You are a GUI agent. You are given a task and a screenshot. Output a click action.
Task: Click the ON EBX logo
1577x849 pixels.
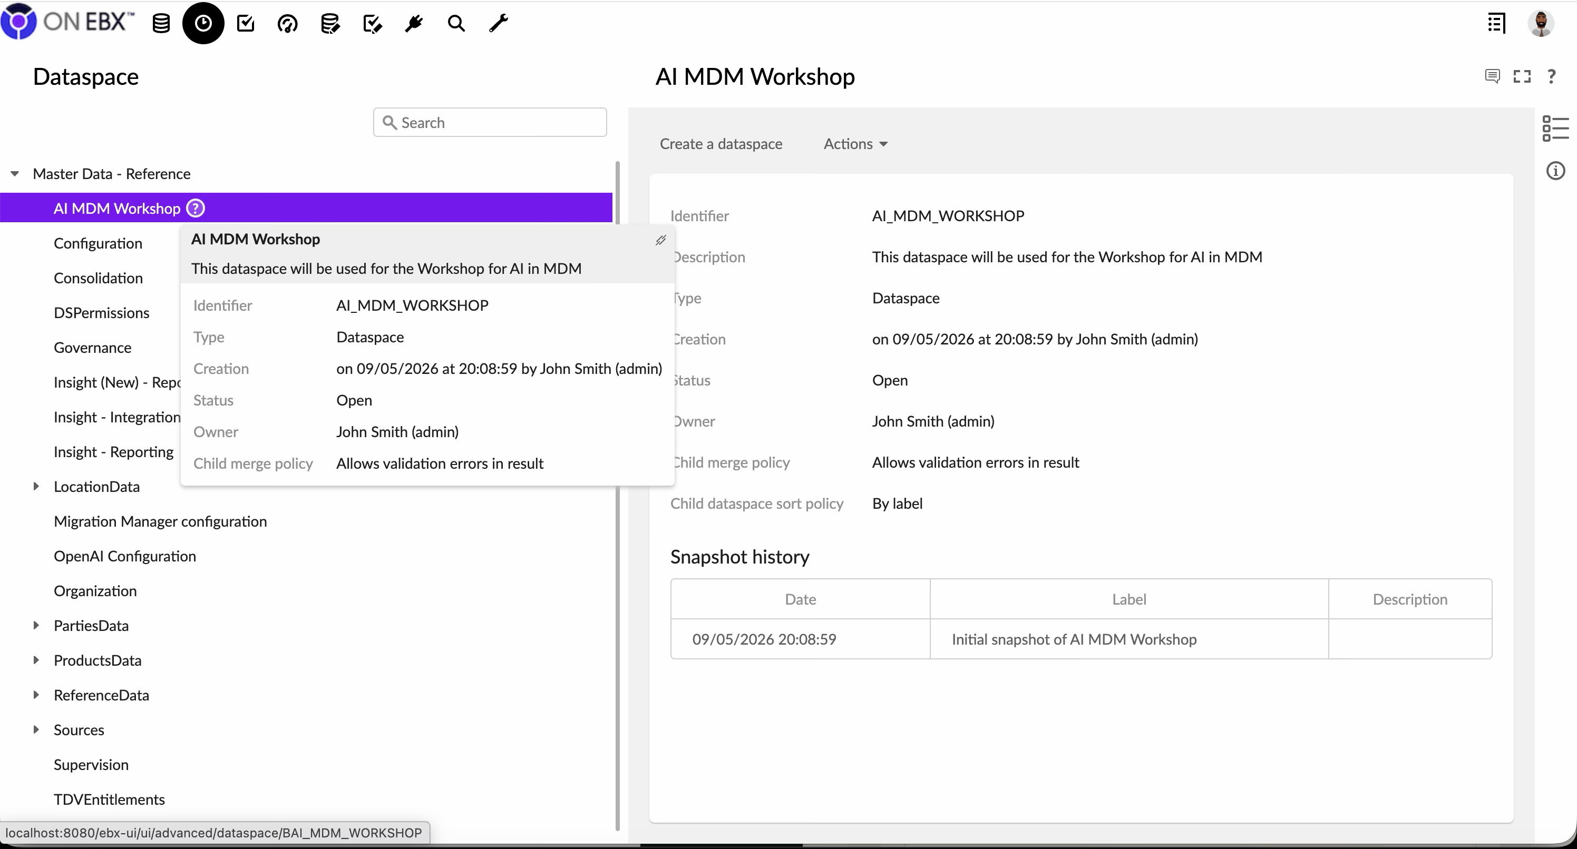67,22
